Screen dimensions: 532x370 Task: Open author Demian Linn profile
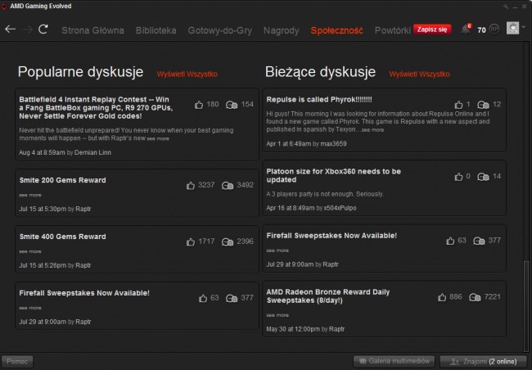point(92,152)
